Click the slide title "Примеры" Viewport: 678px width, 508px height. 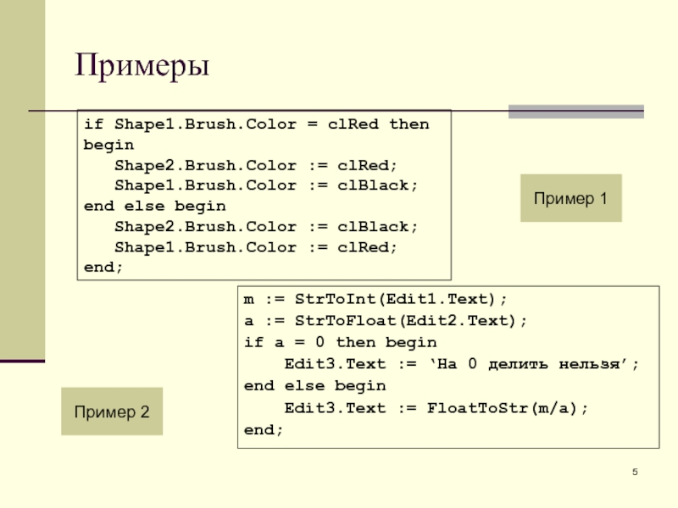(x=142, y=65)
